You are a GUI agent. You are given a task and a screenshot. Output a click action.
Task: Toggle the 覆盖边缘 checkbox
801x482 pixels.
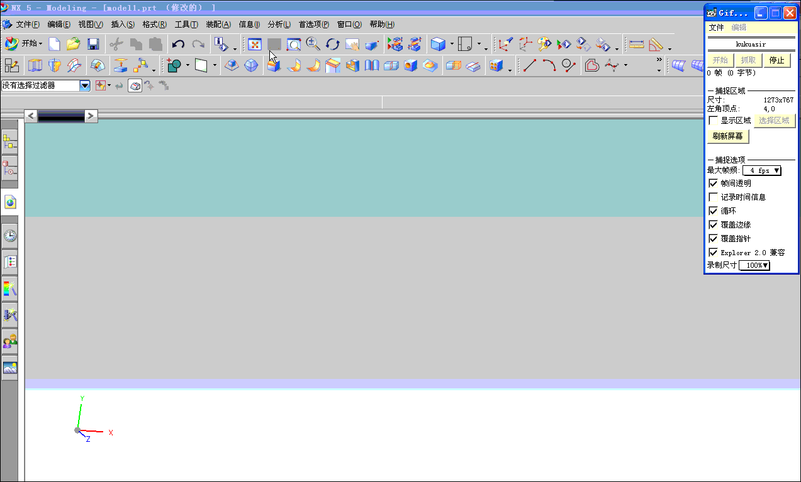[x=713, y=225]
